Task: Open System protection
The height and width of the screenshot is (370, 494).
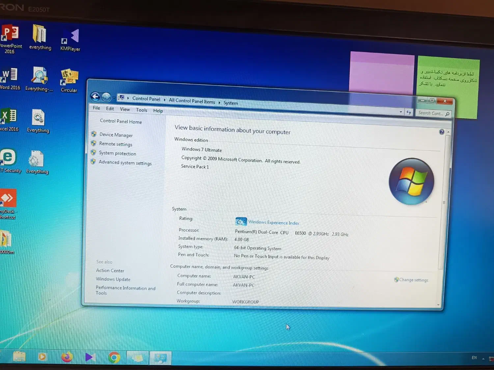Action: pyautogui.click(x=118, y=153)
